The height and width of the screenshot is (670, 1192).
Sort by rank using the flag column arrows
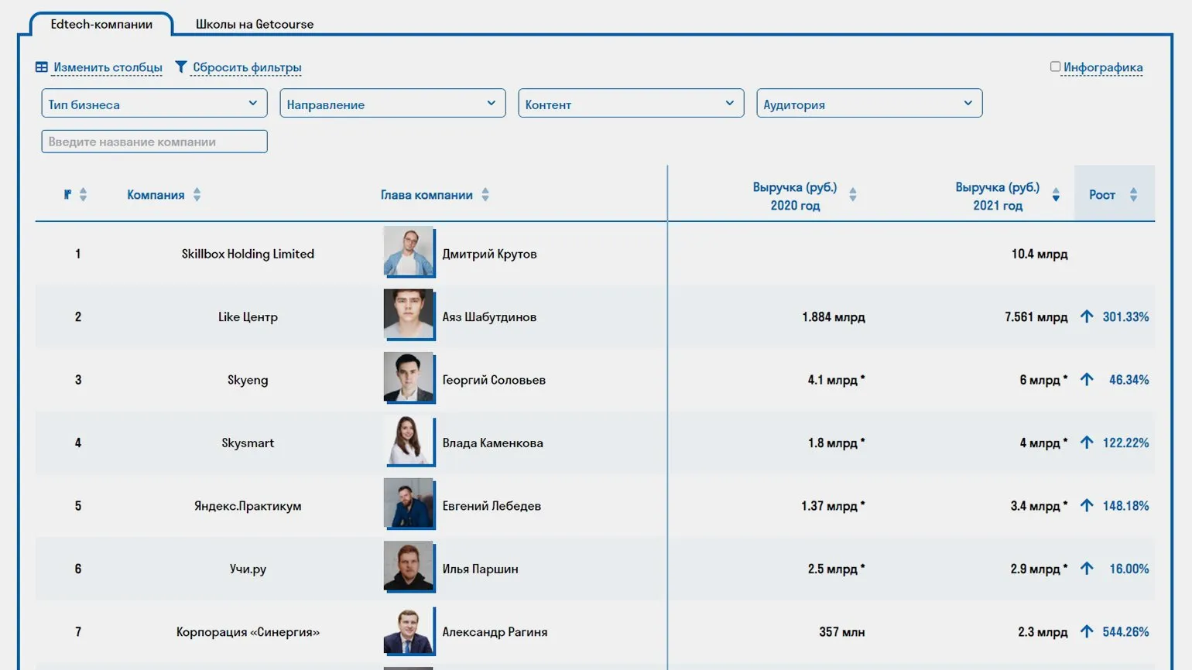point(83,195)
